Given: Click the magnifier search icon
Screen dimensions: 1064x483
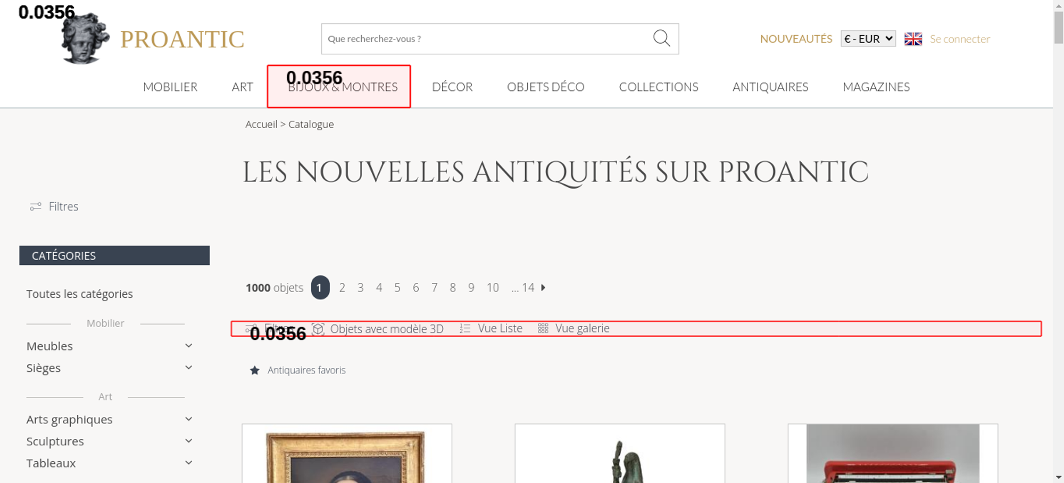Looking at the screenshot, I should [x=661, y=38].
